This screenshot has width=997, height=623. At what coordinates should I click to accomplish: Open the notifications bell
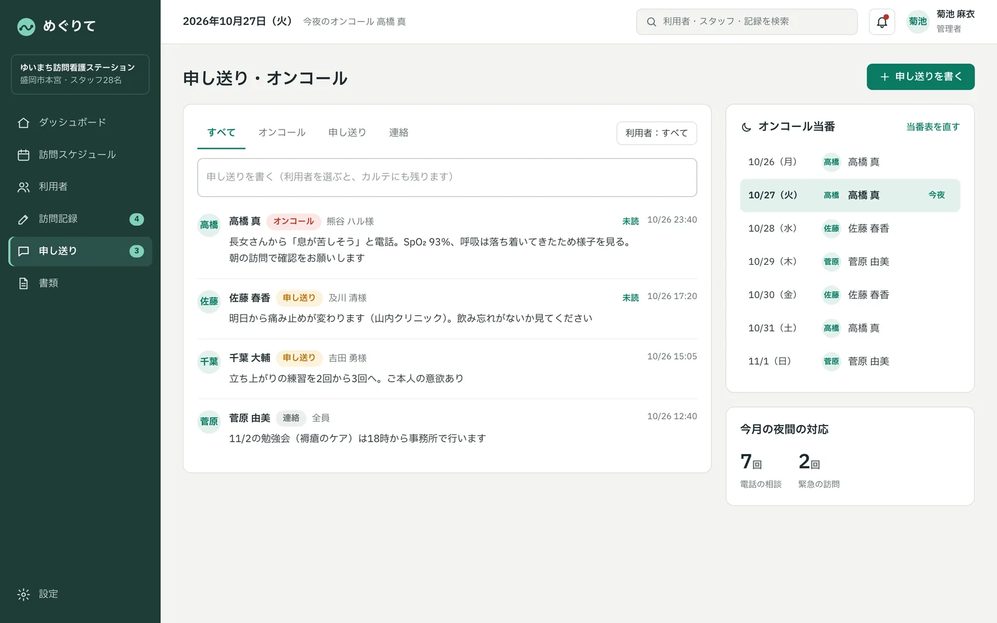coord(882,22)
